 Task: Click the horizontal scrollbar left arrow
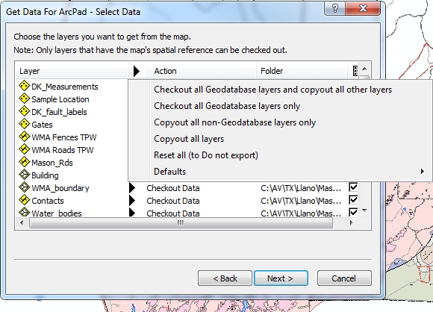coord(22,222)
